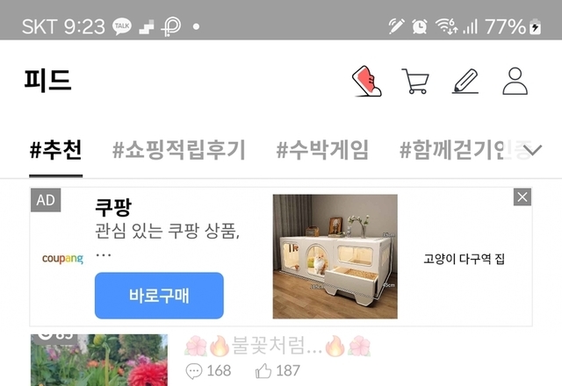Open the cat house product image
The image size is (562, 386).
[335, 256]
